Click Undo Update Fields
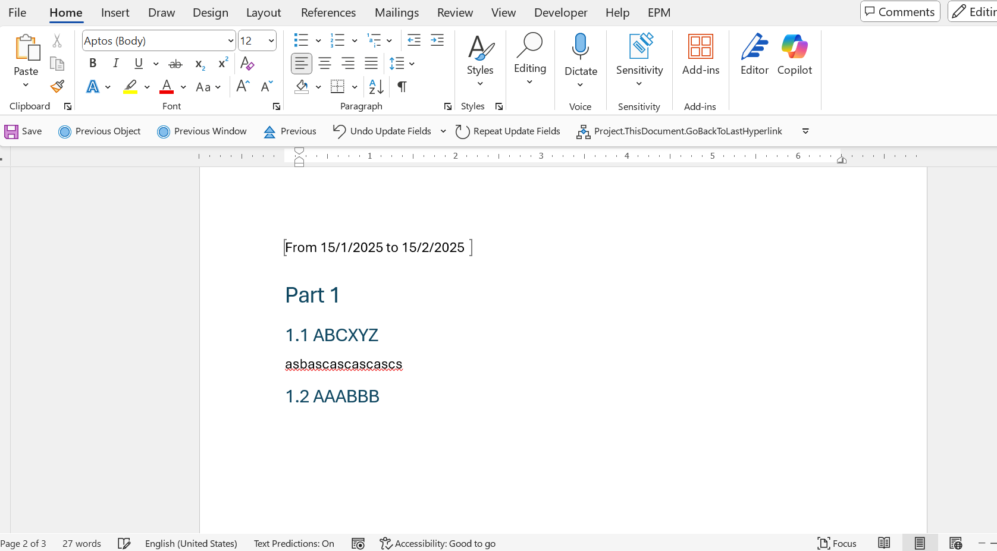 pos(382,131)
